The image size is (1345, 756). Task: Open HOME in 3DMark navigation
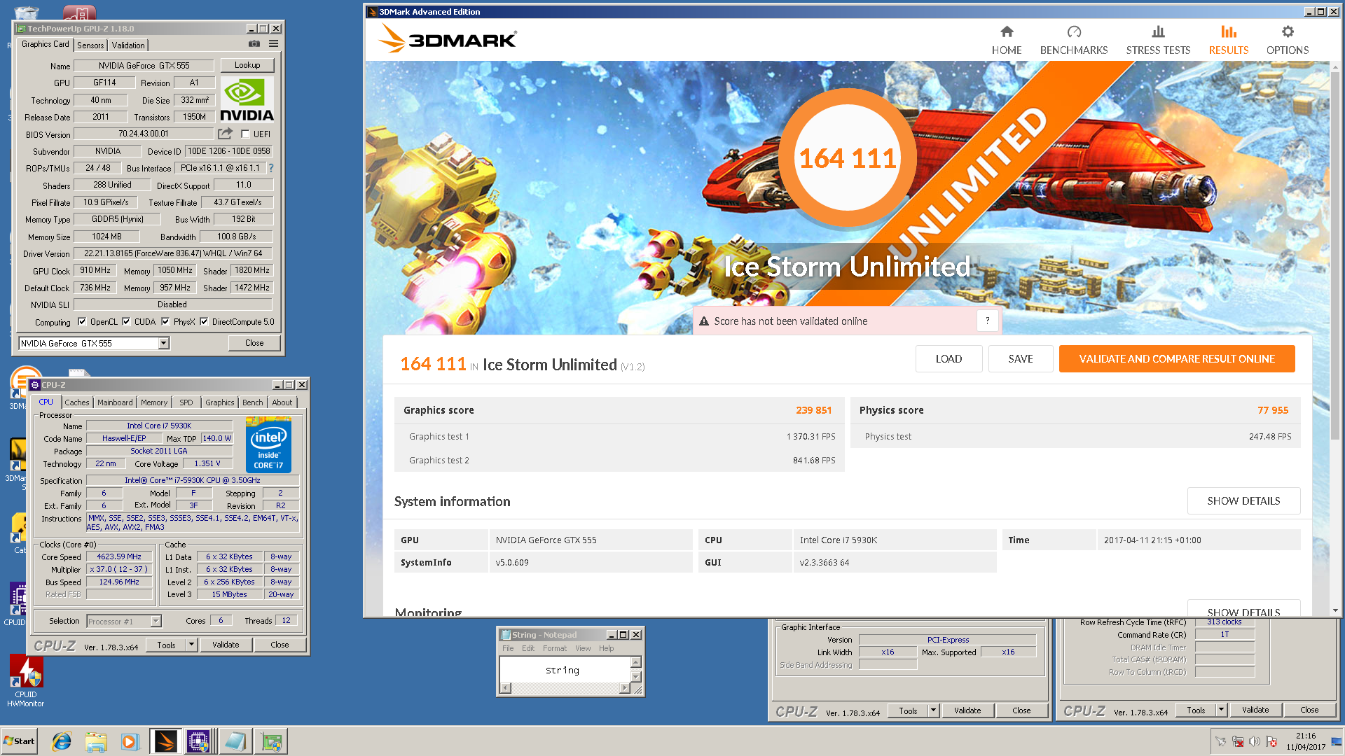click(x=1007, y=41)
